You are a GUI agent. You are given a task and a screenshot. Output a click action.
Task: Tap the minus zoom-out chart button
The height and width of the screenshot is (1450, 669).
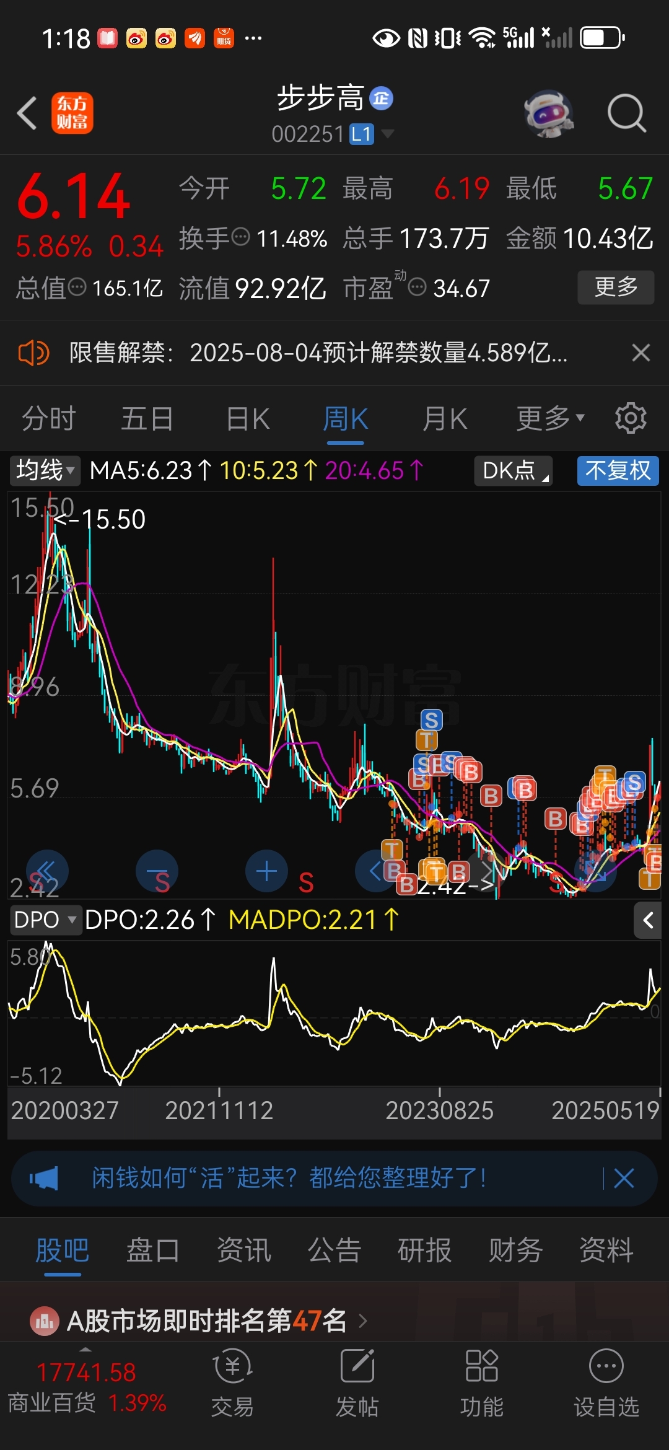pyautogui.click(x=157, y=871)
